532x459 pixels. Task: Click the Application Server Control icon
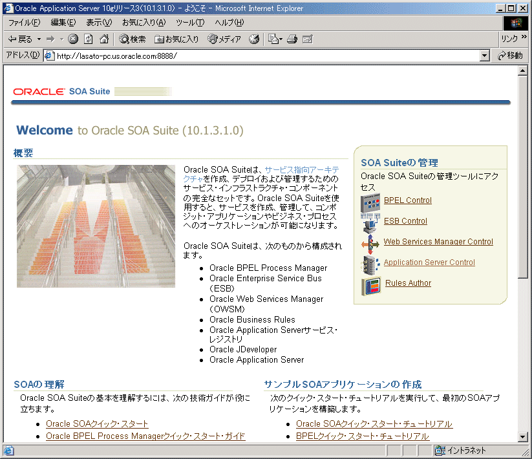click(x=370, y=265)
